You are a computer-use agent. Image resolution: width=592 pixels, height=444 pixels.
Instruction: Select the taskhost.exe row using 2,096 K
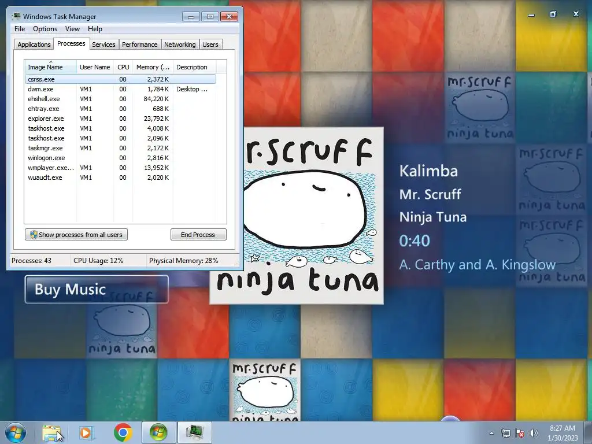[x=120, y=138]
